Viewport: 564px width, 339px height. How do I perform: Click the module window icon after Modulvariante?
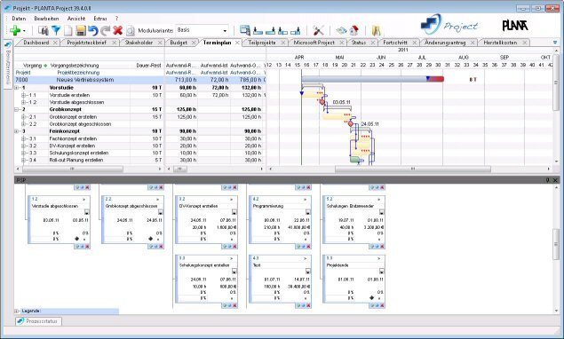245,30
